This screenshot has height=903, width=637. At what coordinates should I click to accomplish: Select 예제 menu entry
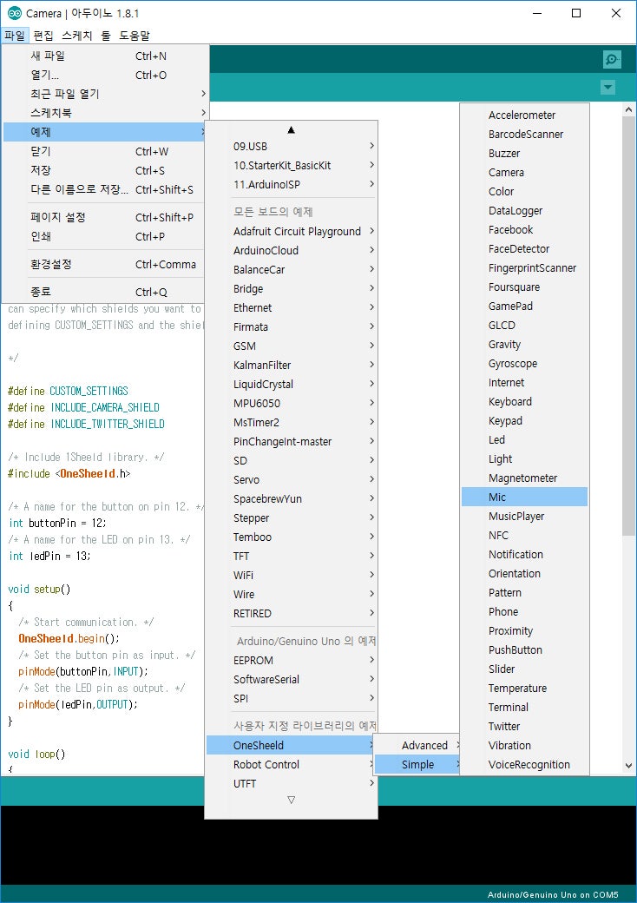[x=104, y=132]
